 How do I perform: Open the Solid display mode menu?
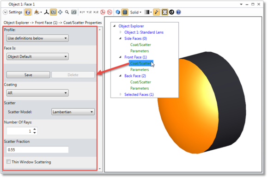[x=136, y=12]
